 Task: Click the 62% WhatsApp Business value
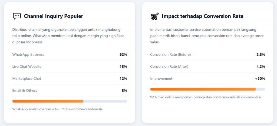coord(123,55)
